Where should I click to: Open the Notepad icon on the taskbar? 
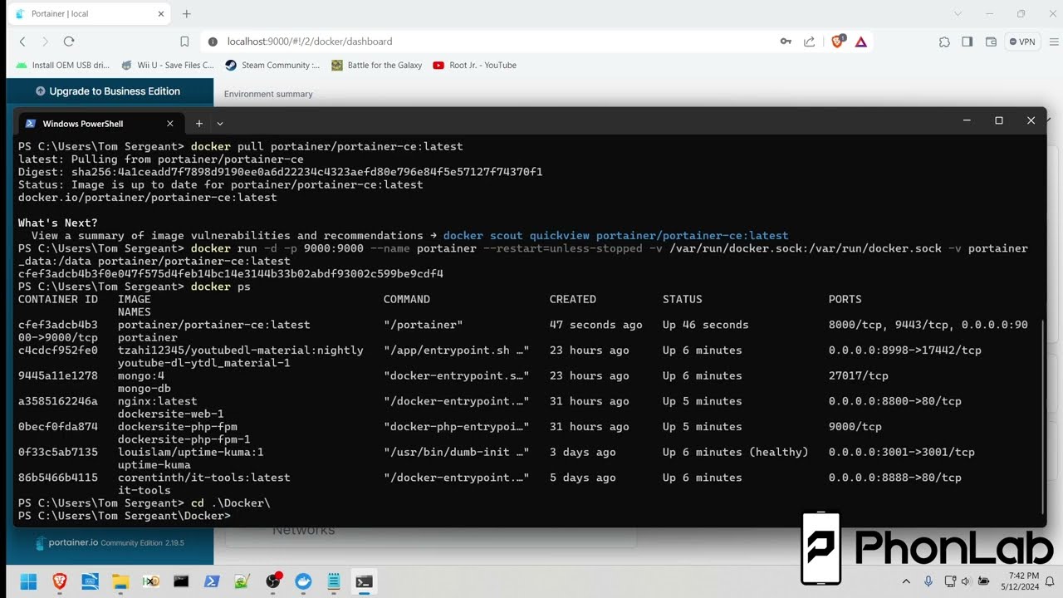tap(334, 581)
